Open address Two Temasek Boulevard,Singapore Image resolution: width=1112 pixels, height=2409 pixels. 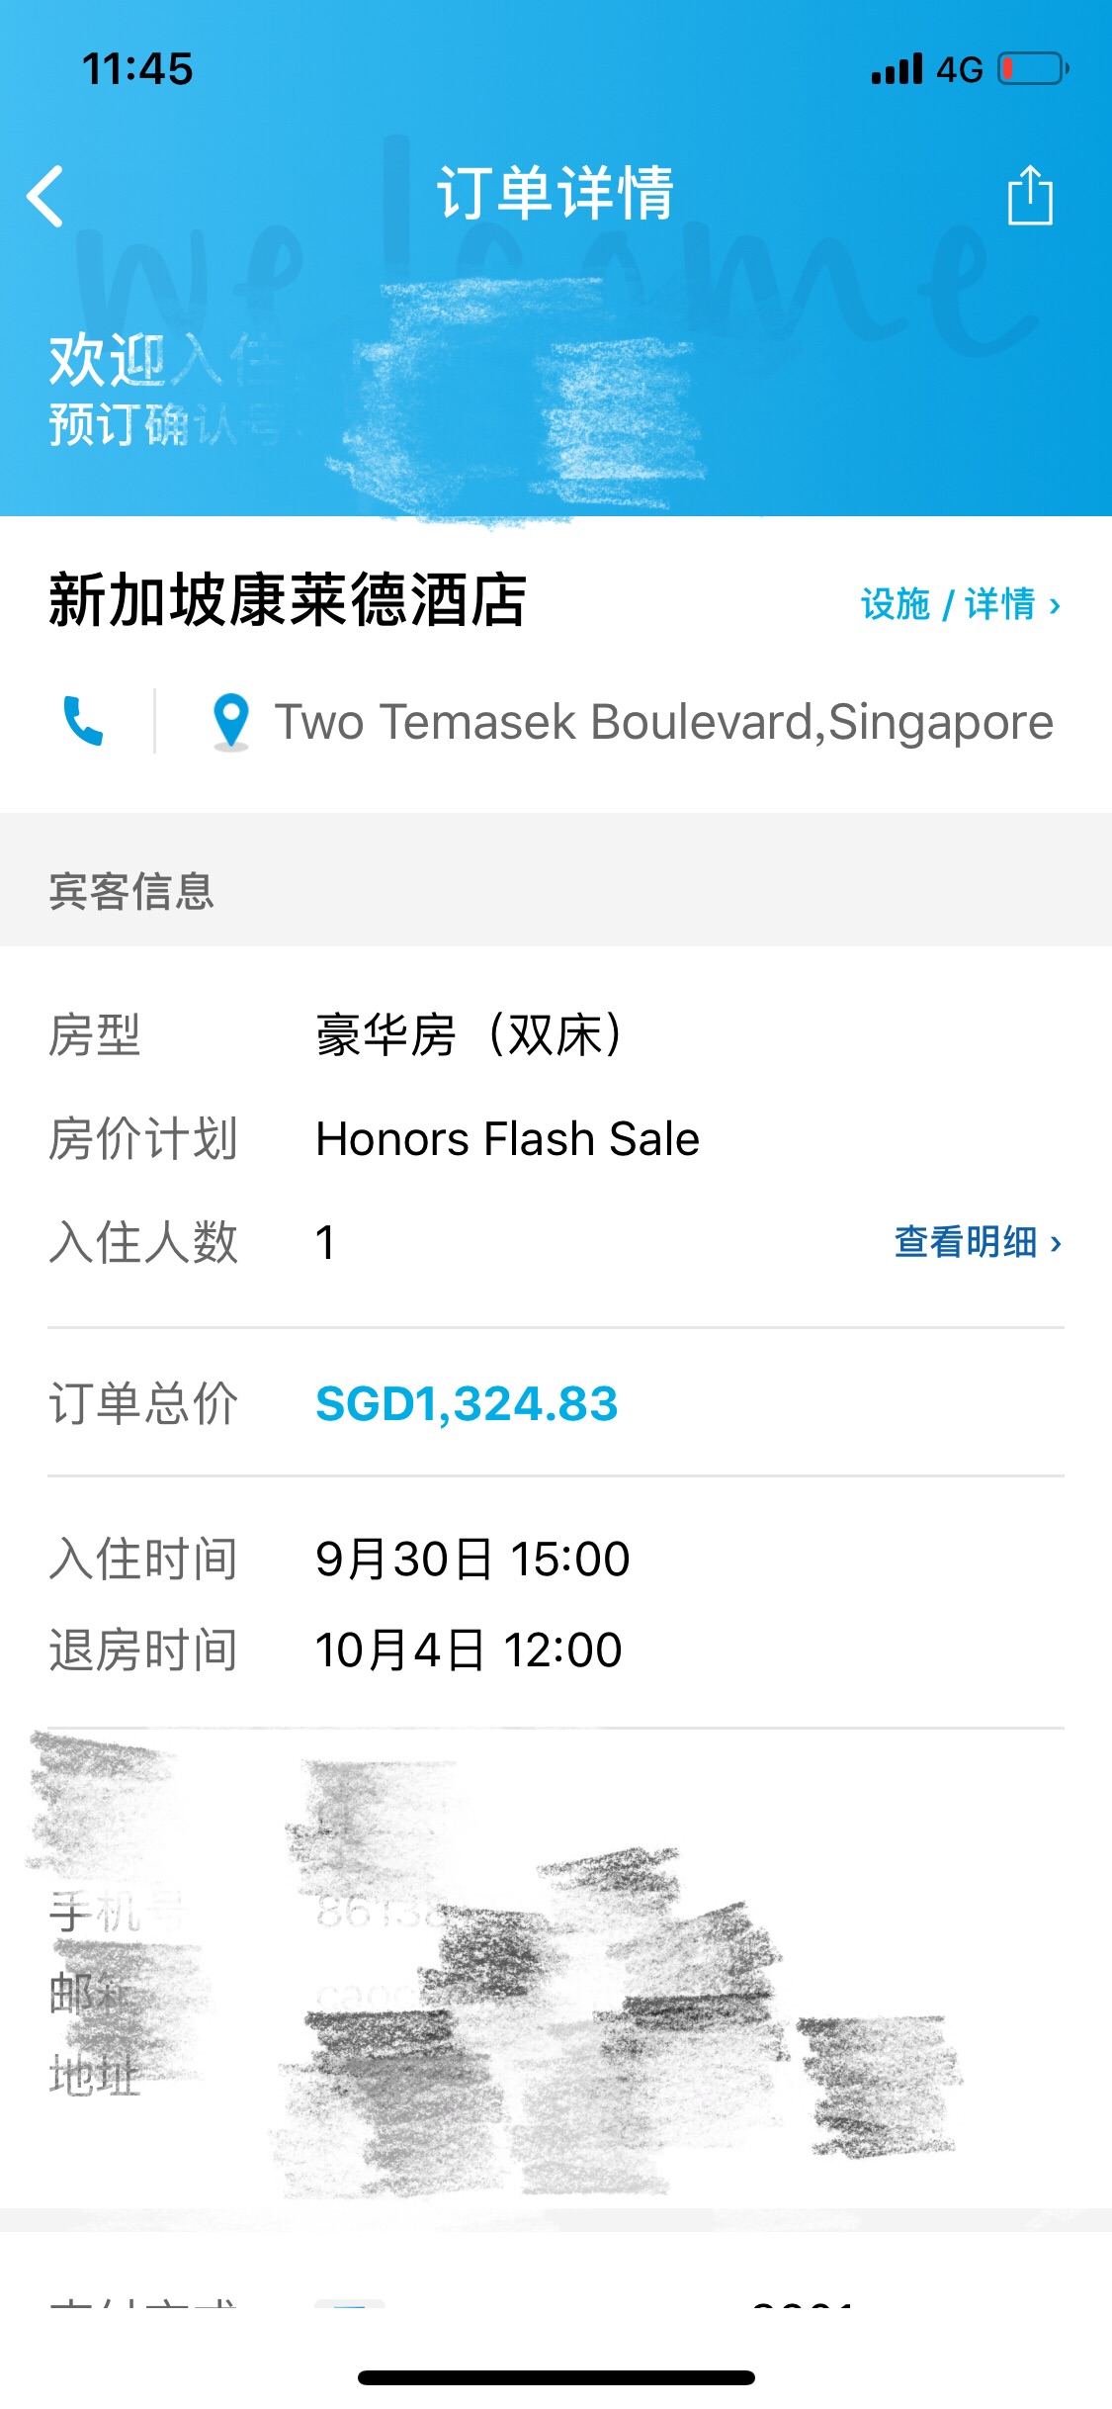[x=664, y=722]
